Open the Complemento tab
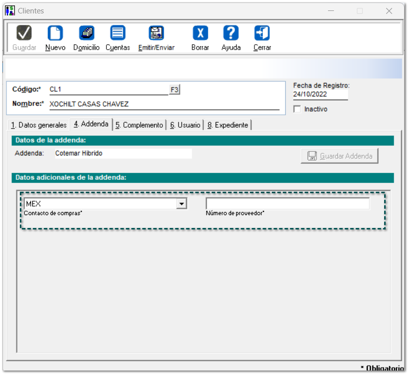This screenshot has width=409, height=375. pos(139,125)
